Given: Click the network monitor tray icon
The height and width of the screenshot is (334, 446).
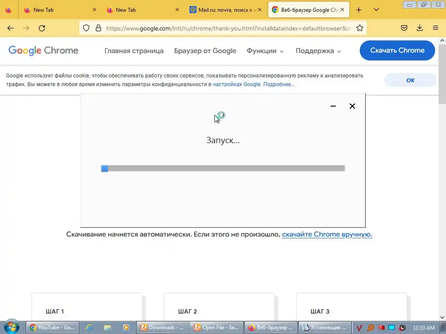Looking at the screenshot, I should tap(392, 328).
